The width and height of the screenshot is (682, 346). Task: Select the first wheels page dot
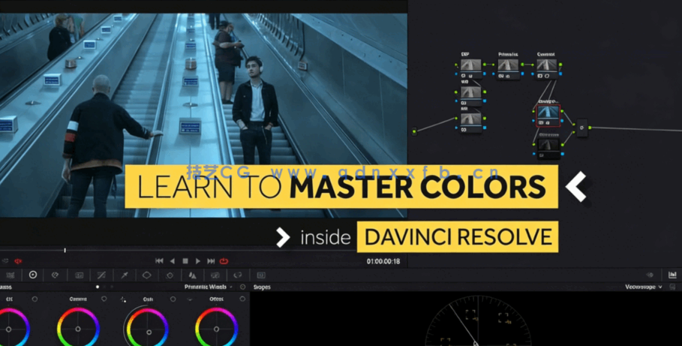pos(98,287)
